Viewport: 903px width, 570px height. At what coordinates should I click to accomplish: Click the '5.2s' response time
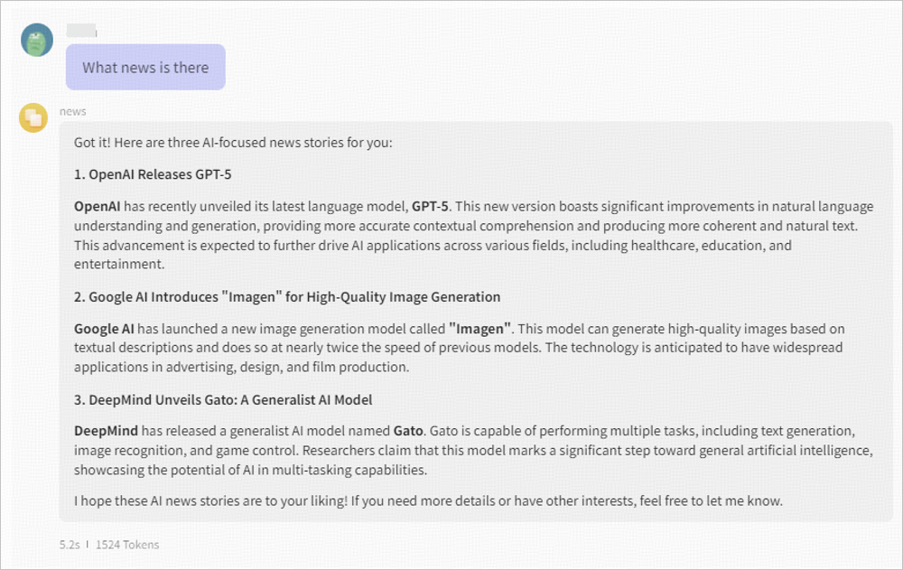point(70,545)
